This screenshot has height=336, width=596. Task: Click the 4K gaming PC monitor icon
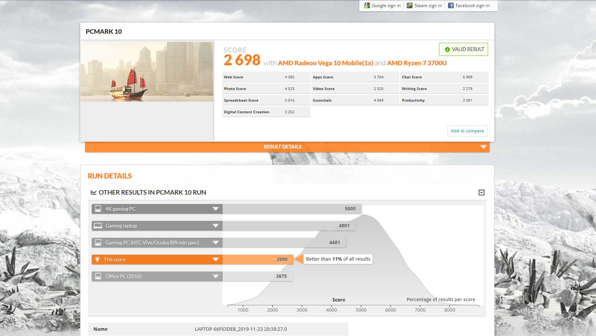click(98, 208)
